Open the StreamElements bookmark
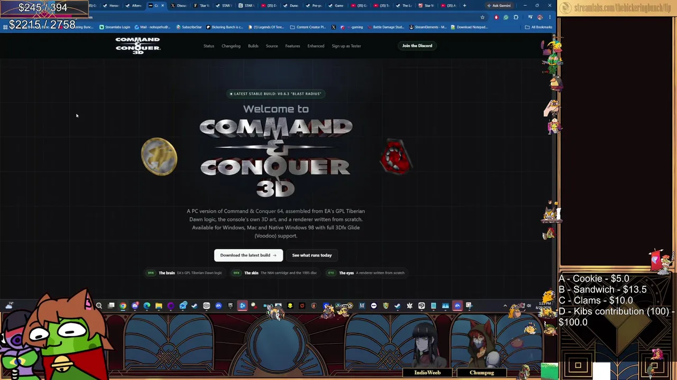 [428, 27]
